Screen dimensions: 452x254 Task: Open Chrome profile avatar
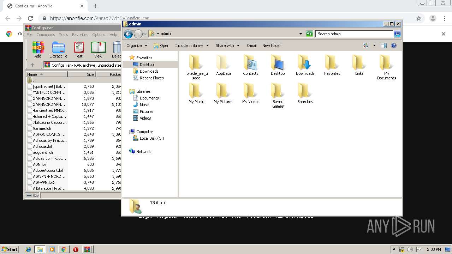433,18
